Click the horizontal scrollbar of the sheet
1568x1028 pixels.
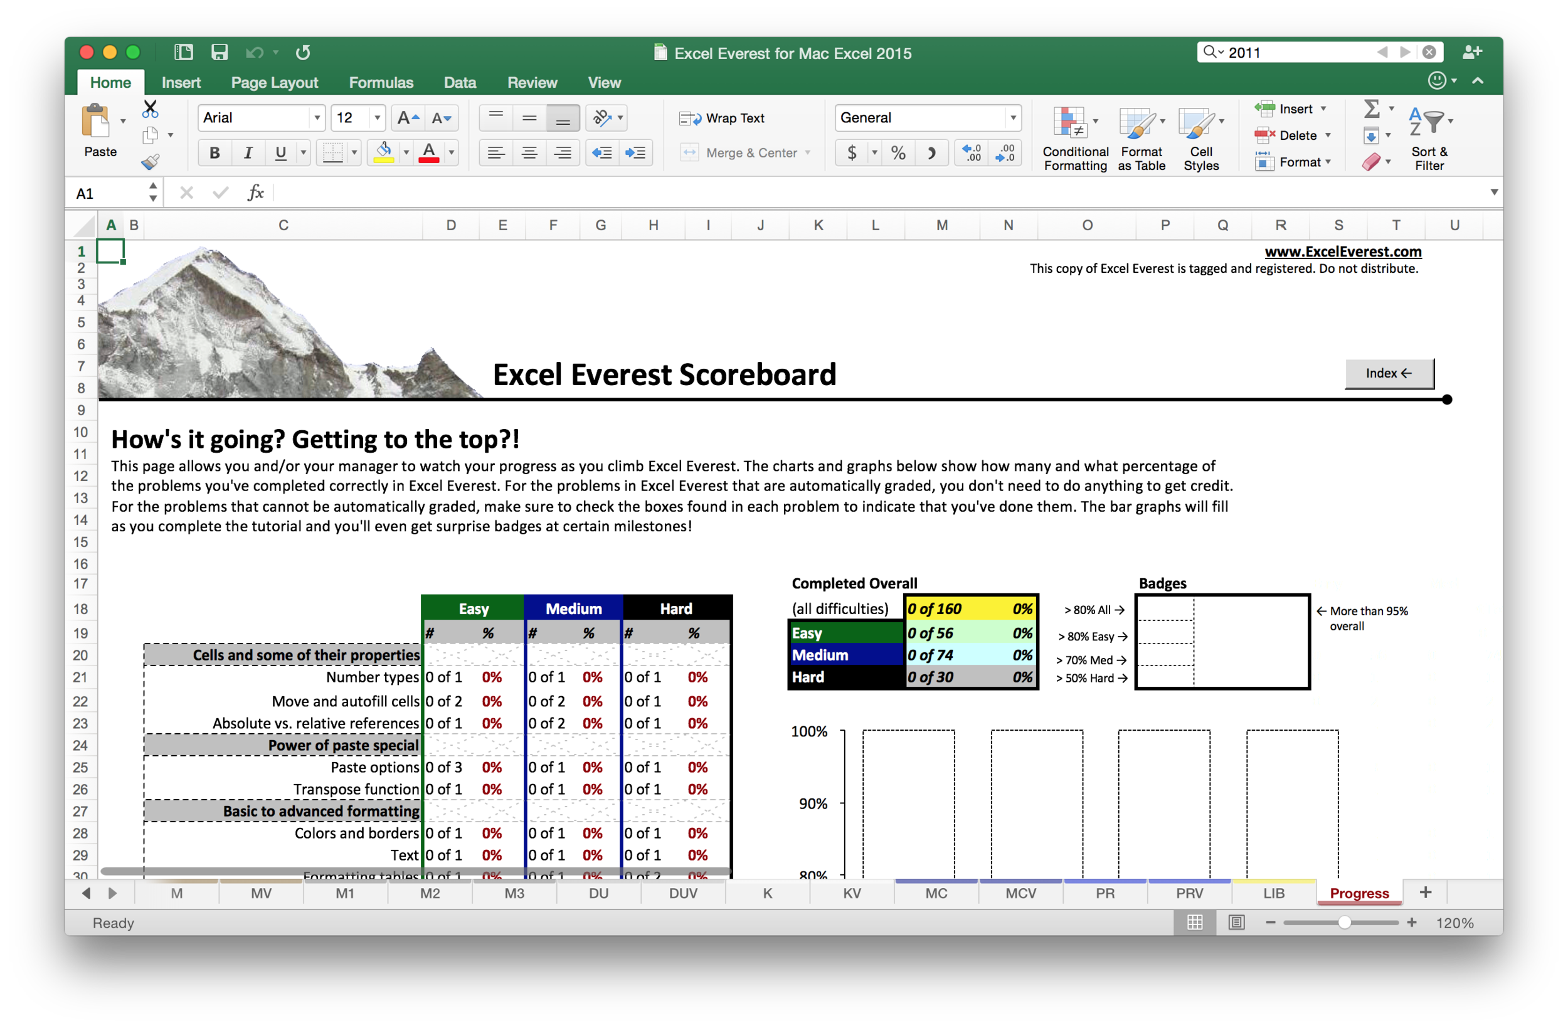pyautogui.click(x=415, y=871)
